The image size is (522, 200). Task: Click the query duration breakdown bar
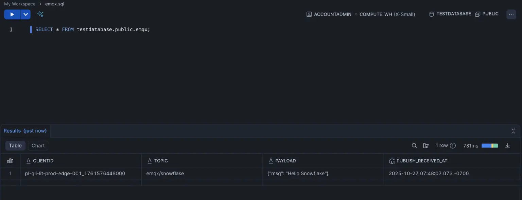(x=489, y=146)
